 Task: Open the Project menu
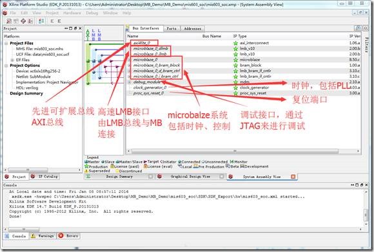pyautogui.click(x=52, y=13)
